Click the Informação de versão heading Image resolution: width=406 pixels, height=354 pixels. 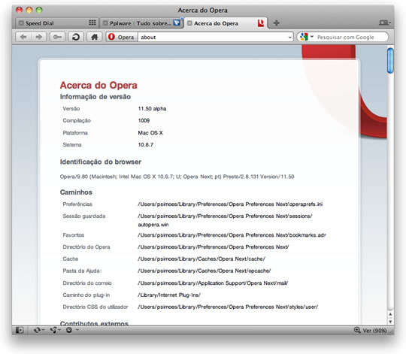[x=95, y=96]
